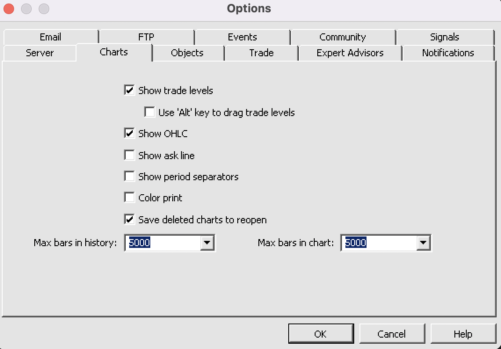Switch to the Email tab

tap(50, 37)
